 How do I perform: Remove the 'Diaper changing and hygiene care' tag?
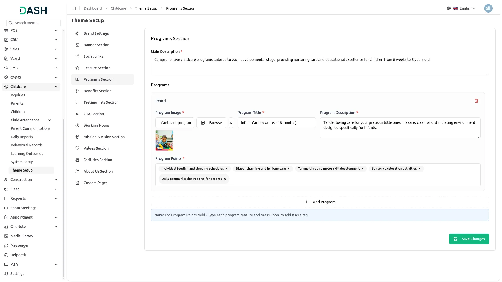(x=289, y=169)
